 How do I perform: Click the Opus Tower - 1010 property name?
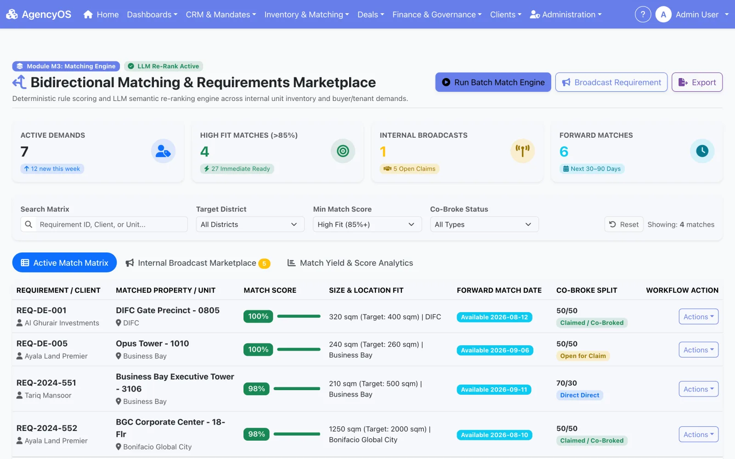coord(153,343)
